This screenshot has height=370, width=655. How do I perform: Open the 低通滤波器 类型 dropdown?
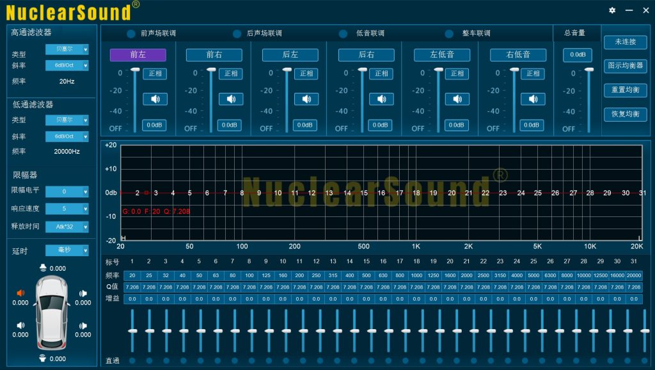[x=67, y=120]
